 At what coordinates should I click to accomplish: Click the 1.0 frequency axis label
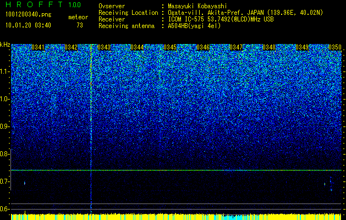click(x=4, y=99)
